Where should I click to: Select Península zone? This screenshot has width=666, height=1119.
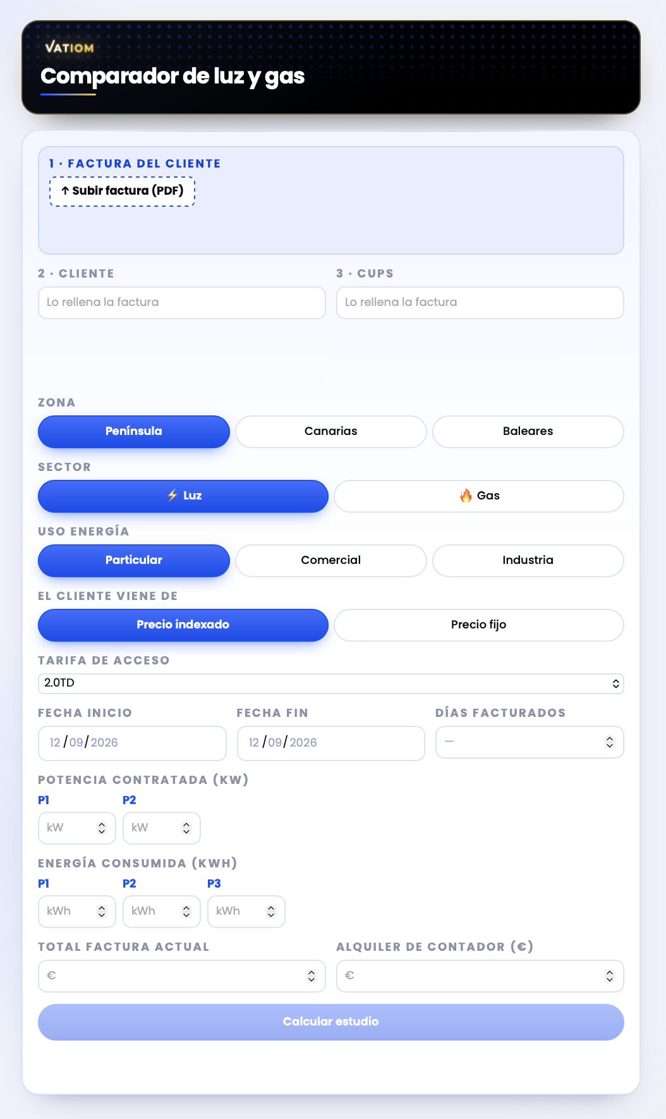click(x=134, y=432)
